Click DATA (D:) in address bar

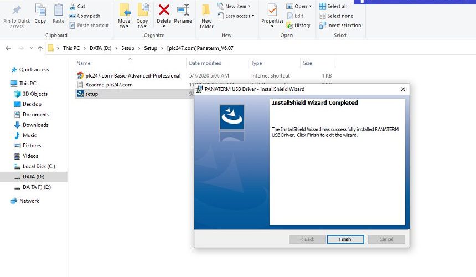(101, 48)
